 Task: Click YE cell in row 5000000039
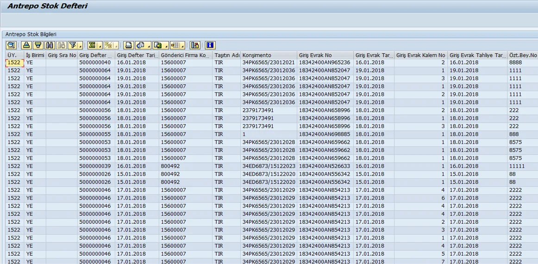(x=35, y=166)
